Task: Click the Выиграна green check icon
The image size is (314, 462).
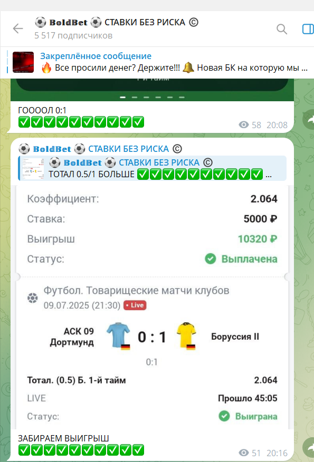Action: coord(224,416)
